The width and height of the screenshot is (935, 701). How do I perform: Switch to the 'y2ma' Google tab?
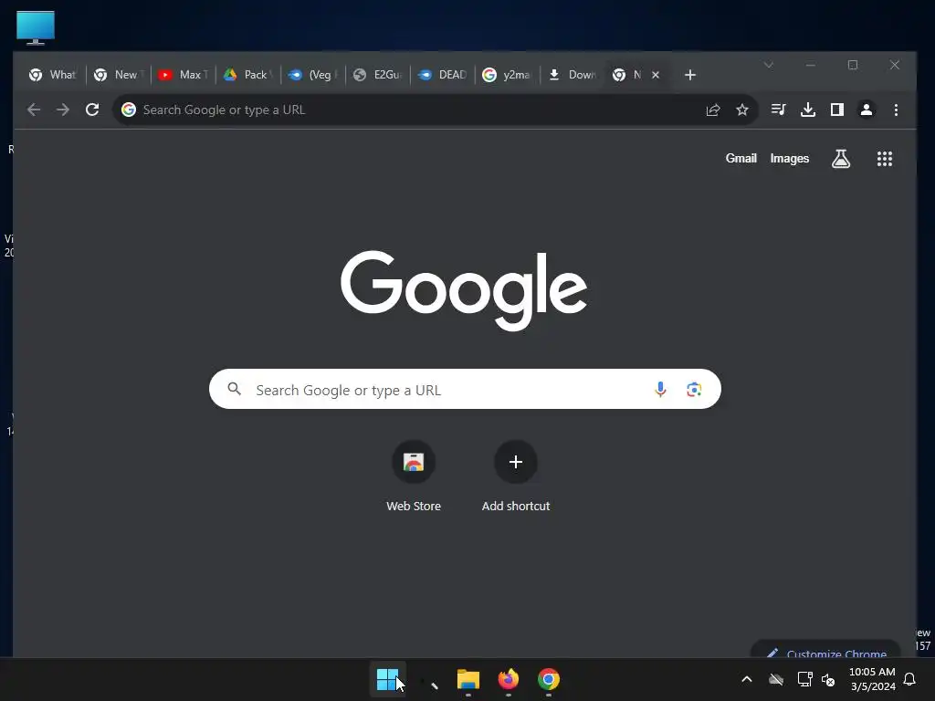click(x=508, y=75)
